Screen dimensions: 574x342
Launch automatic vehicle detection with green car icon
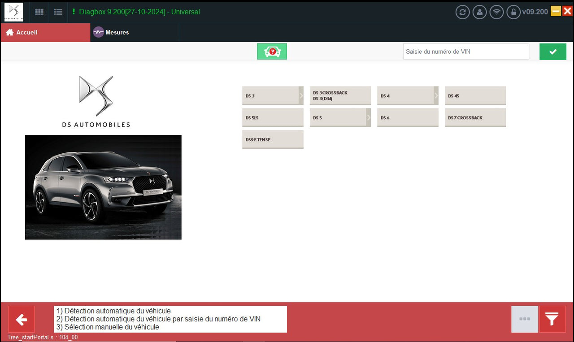click(272, 51)
